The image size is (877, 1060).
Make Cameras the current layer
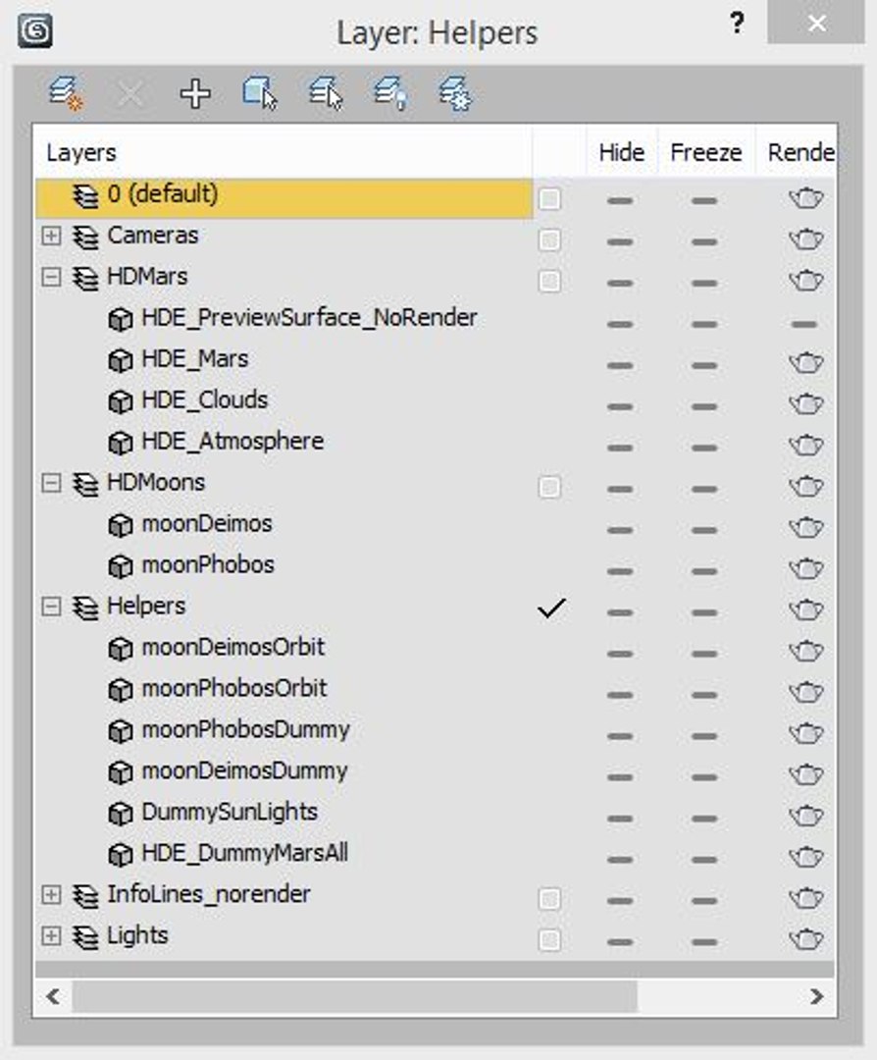(x=549, y=240)
